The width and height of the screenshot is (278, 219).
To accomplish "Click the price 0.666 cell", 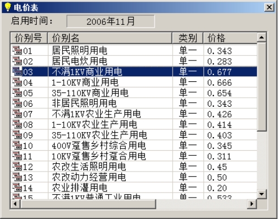I will pos(220,82).
